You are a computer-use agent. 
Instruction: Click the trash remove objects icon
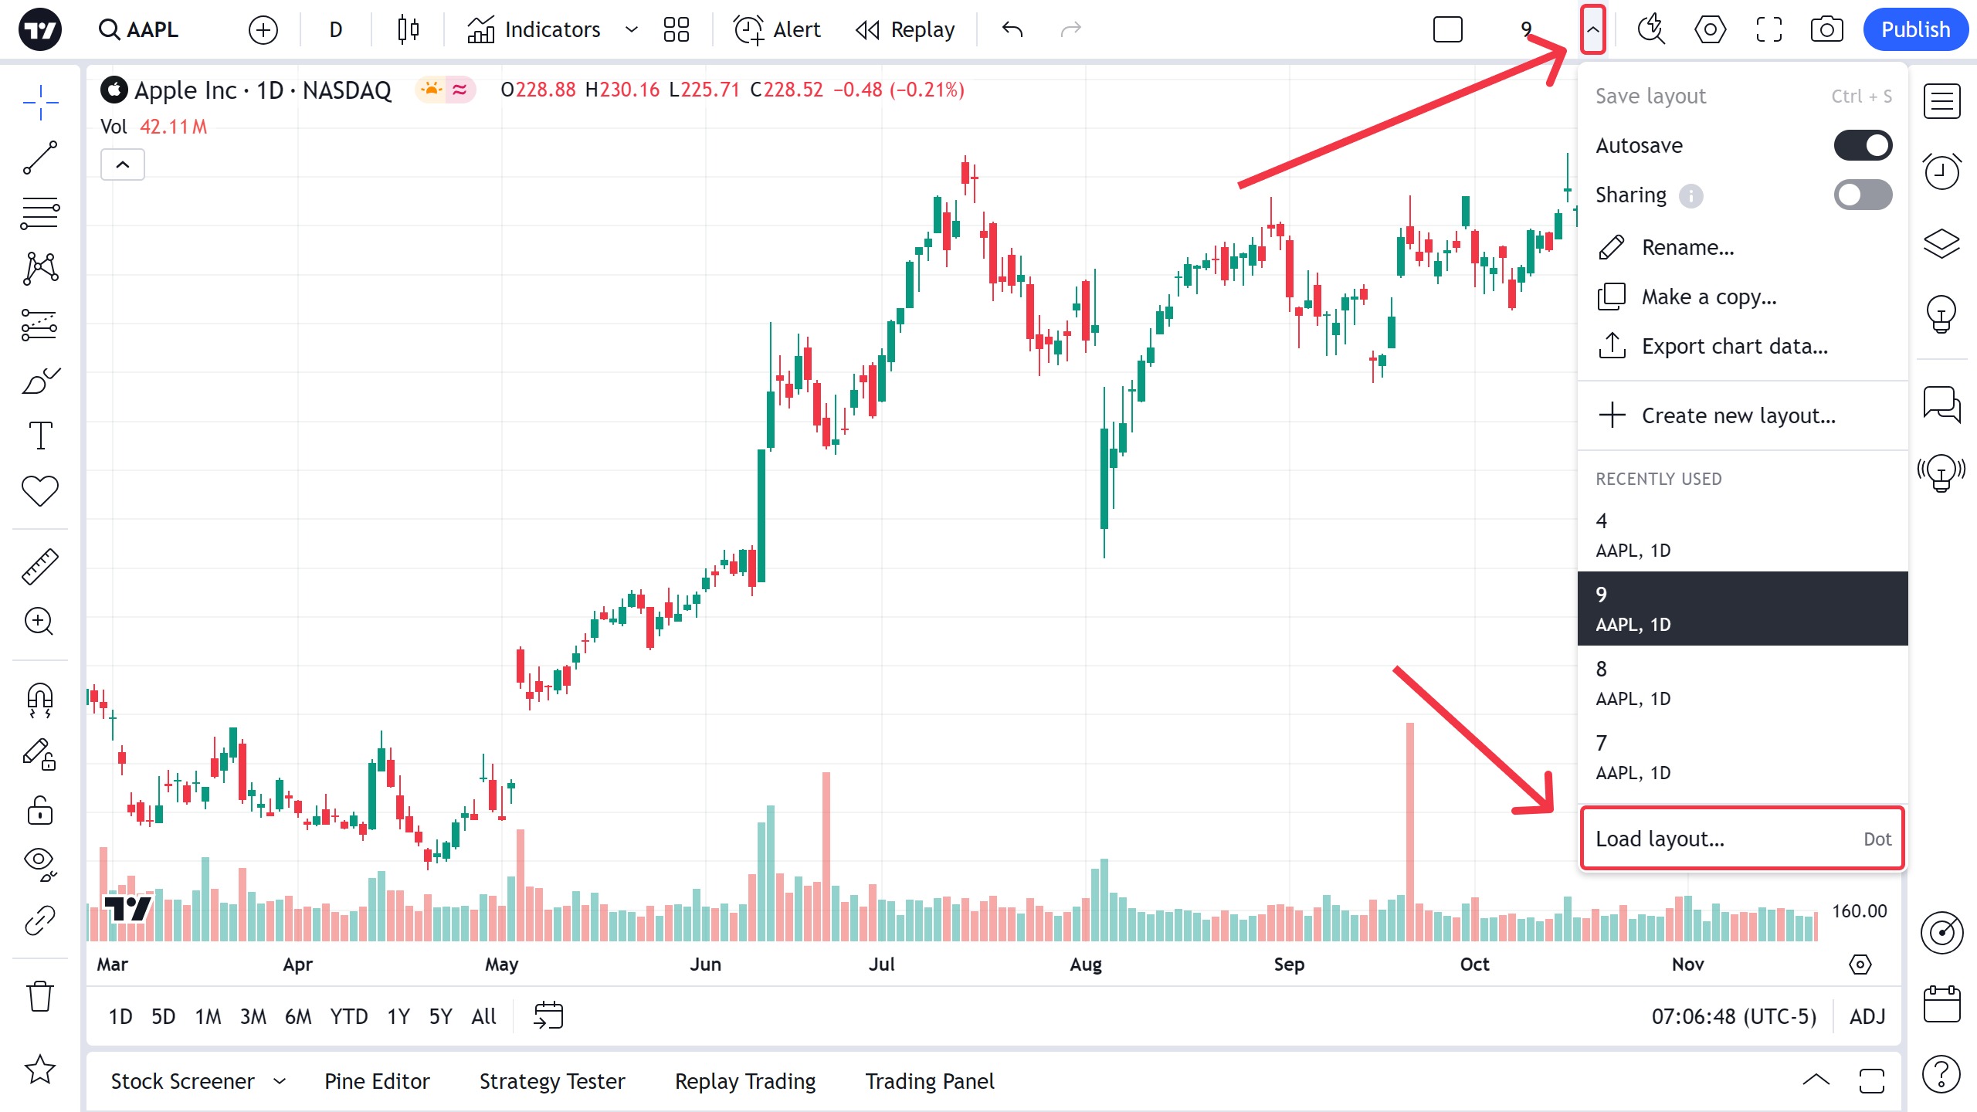tap(40, 996)
